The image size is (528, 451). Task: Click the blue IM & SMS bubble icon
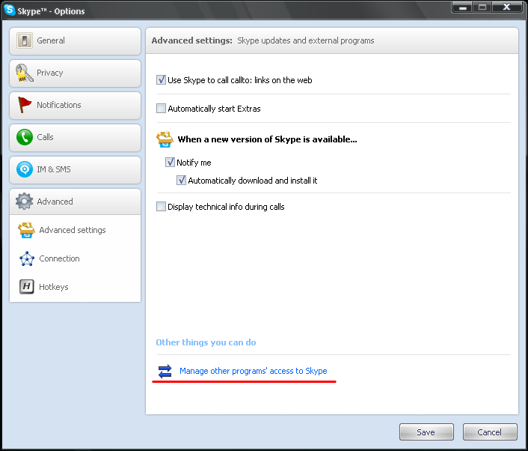[25, 169]
